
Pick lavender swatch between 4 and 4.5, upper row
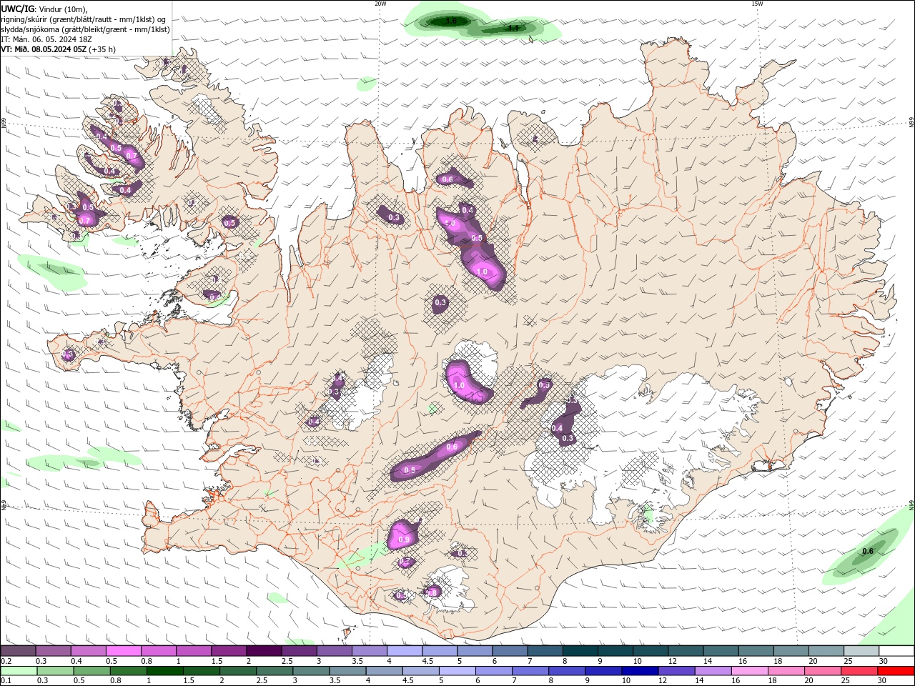(x=404, y=651)
